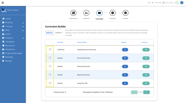The width and height of the screenshot is (186, 103).
Task: Click the 'Curriculum Builder' heading
Action: (55, 27)
